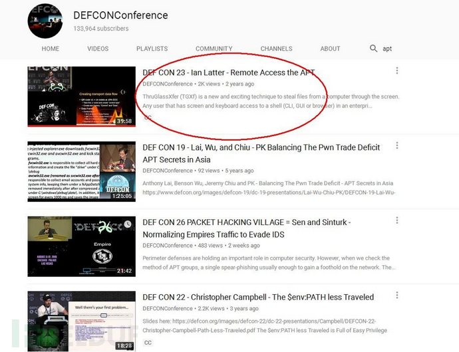Screen dimensions: 459x352
Task: Click watch later clock on DEF CON 26 thumbnail
Action: pos(128,224)
